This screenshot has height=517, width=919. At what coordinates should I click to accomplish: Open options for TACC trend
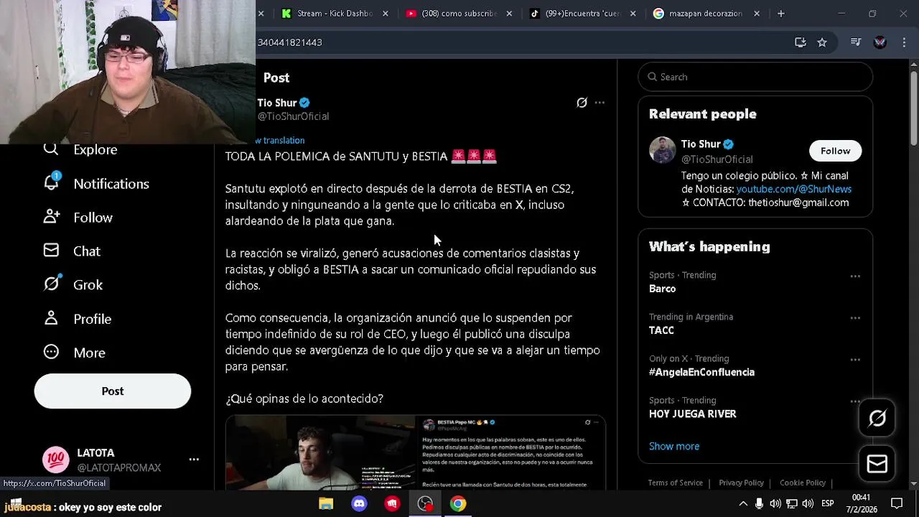click(855, 318)
